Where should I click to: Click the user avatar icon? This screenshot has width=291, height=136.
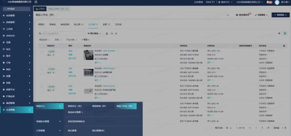277,2
